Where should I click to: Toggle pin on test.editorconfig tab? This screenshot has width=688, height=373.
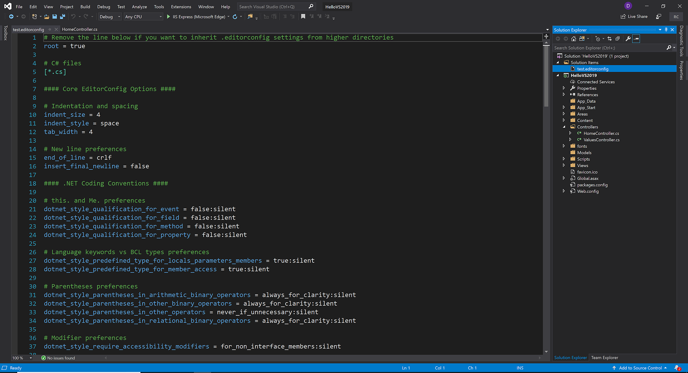pyautogui.click(x=50, y=29)
